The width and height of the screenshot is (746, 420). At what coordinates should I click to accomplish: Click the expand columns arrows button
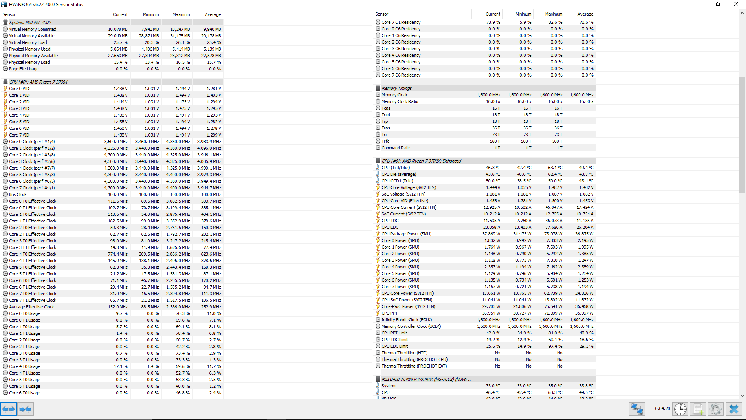click(9, 409)
